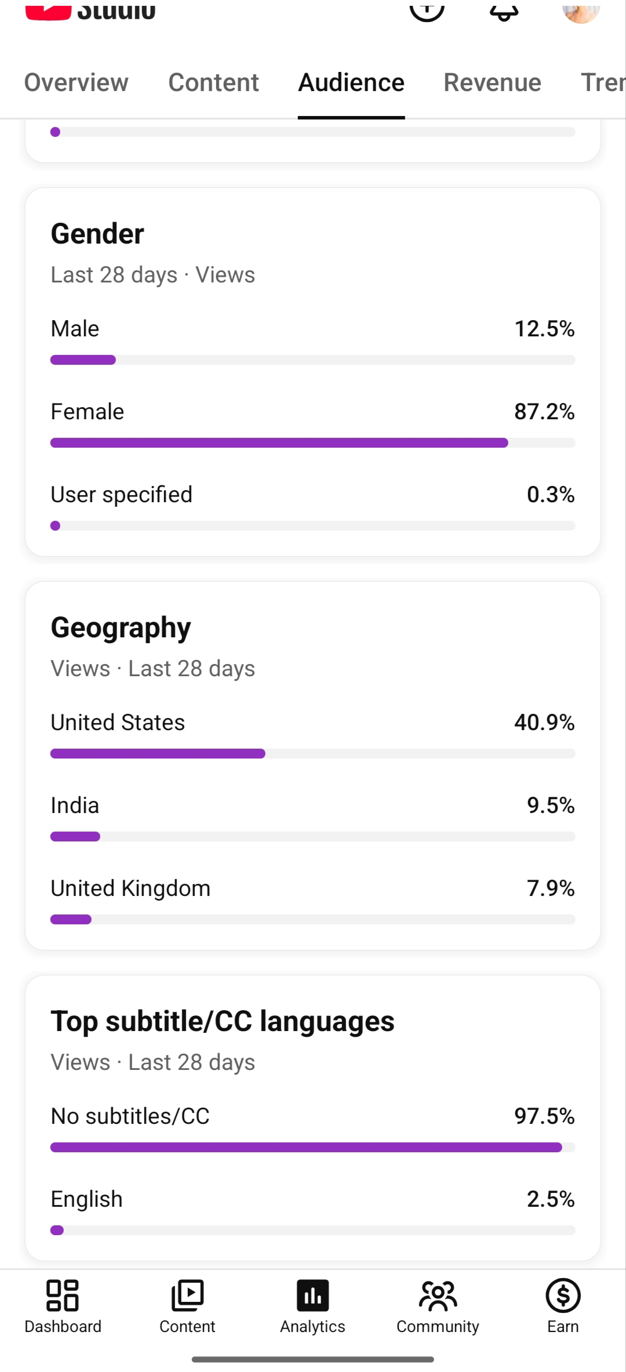Switch to the Overview tab
The image size is (626, 1372).
tap(77, 83)
